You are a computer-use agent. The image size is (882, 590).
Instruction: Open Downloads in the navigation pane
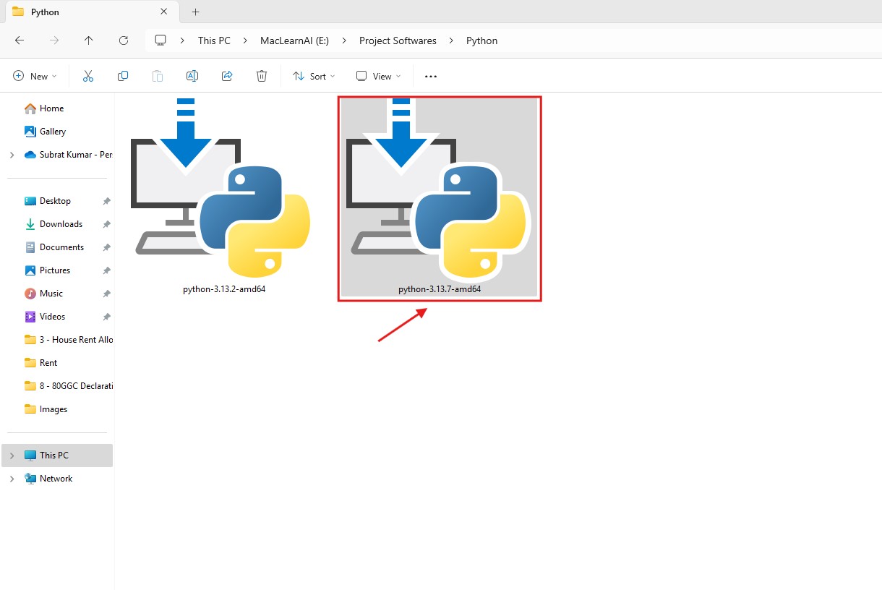point(61,224)
